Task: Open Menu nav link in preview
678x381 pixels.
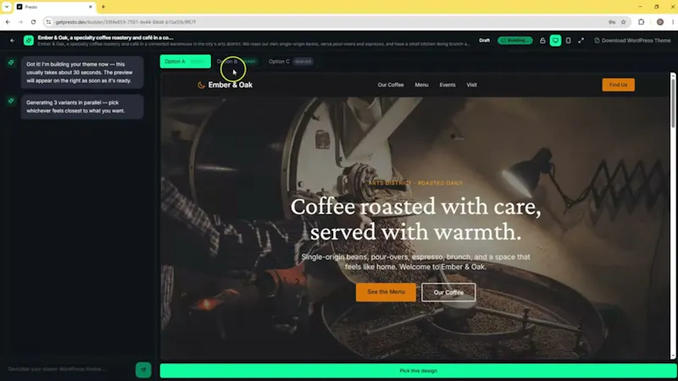Action: [421, 86]
